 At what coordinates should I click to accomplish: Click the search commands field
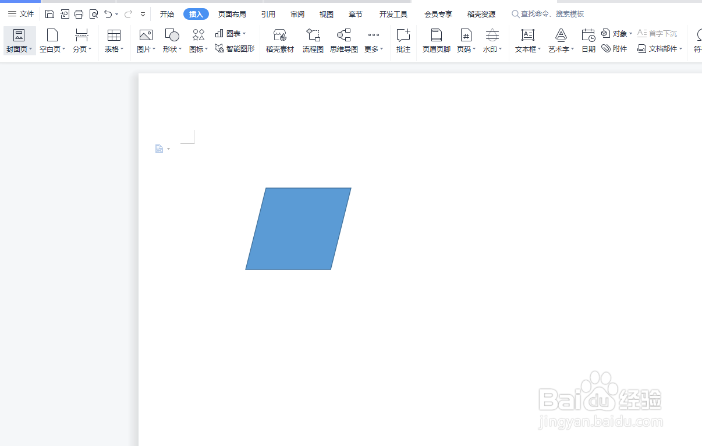pos(548,14)
